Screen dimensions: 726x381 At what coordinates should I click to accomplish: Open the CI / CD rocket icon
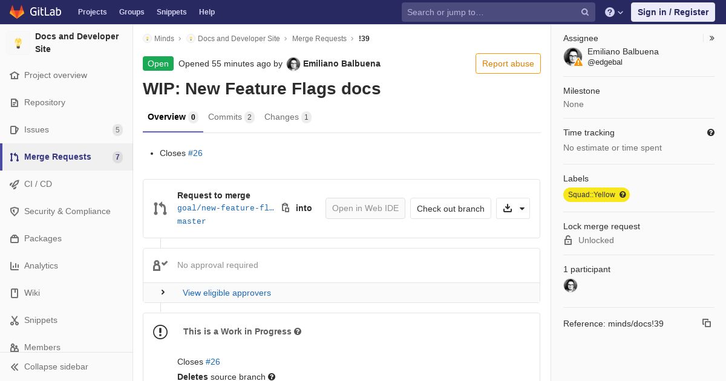15,184
